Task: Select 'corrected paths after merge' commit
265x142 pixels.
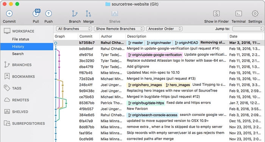Action: click(159, 139)
